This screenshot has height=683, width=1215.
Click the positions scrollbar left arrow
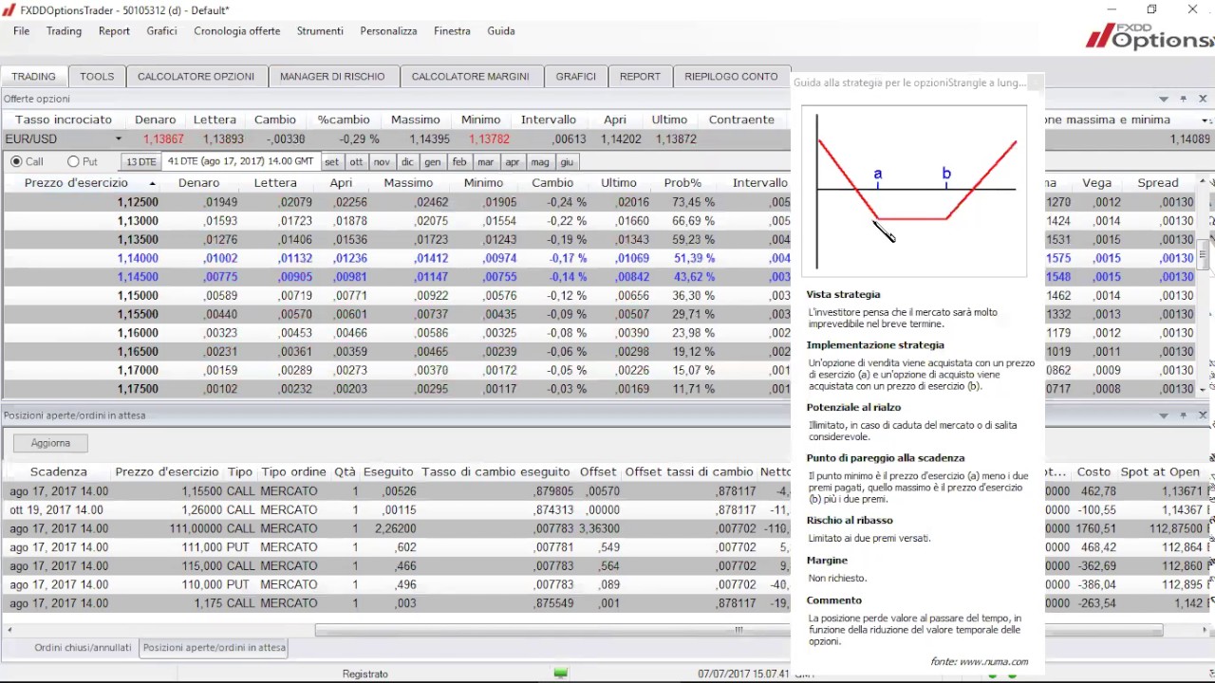coord(9,630)
